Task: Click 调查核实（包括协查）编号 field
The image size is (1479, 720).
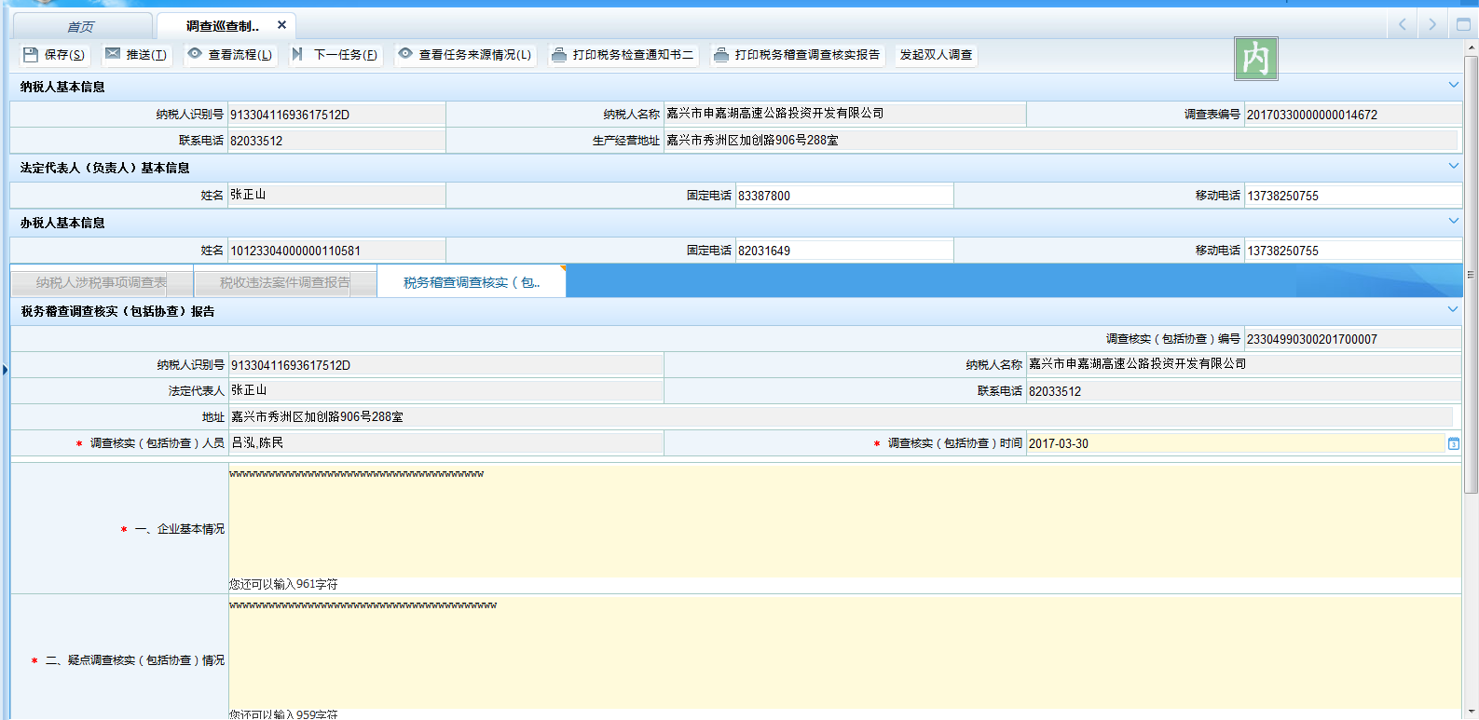Action: click(1353, 339)
